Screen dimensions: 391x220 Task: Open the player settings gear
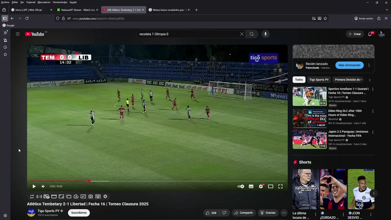click(x=261, y=186)
